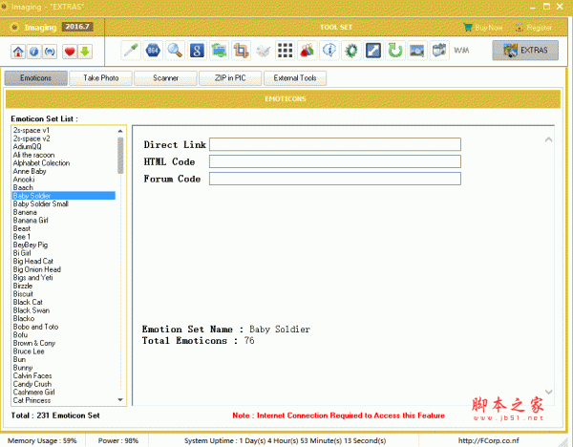The height and width of the screenshot is (447, 573).
Task: Open the WM watermark tool
Action: (461, 50)
